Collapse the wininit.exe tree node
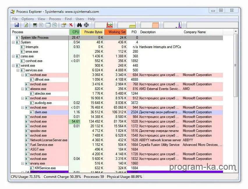248x189 pixels. pyautogui.click(x=13, y=66)
